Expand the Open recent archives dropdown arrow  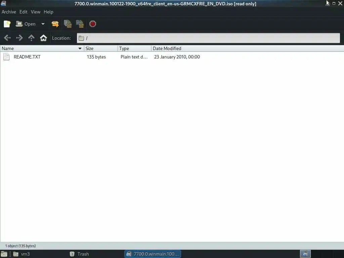click(x=43, y=24)
